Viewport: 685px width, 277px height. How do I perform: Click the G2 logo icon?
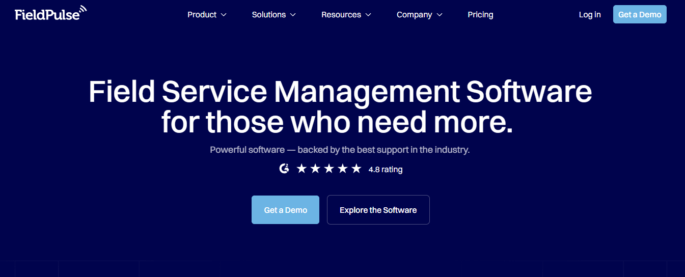point(284,169)
